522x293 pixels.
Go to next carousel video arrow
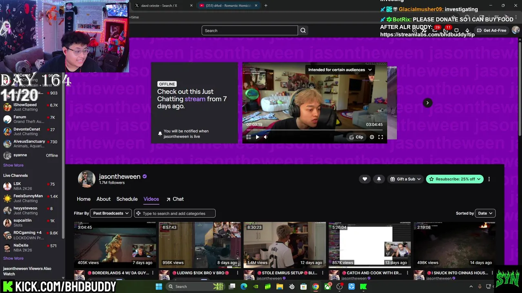[427, 103]
